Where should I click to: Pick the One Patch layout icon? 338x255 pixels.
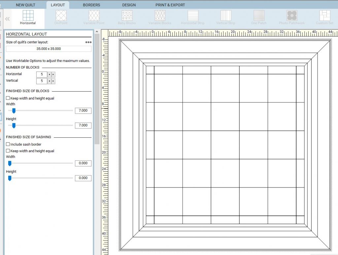pos(259,16)
